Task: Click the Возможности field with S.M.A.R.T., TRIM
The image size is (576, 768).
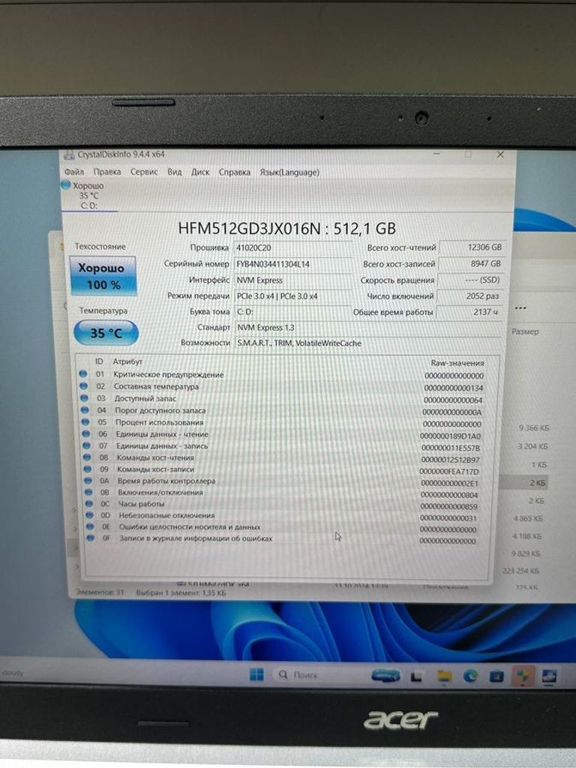Action: (368, 343)
